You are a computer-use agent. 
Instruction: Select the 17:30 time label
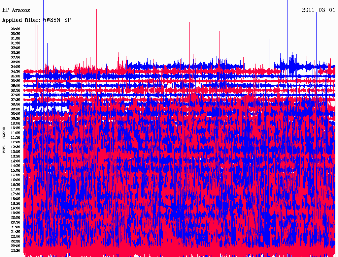(16, 194)
